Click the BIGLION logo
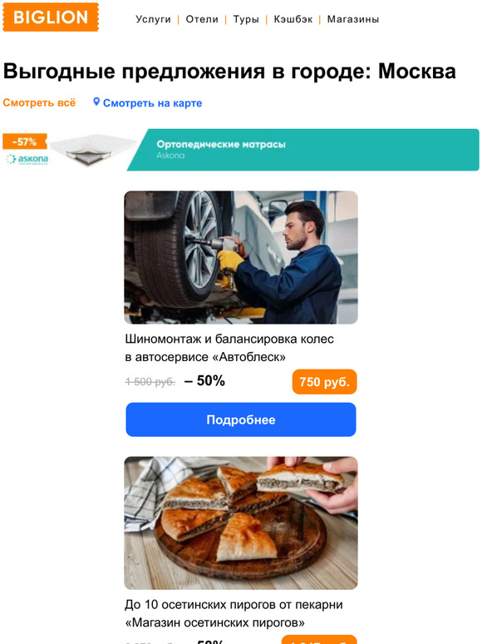The image size is (482, 644). click(51, 17)
